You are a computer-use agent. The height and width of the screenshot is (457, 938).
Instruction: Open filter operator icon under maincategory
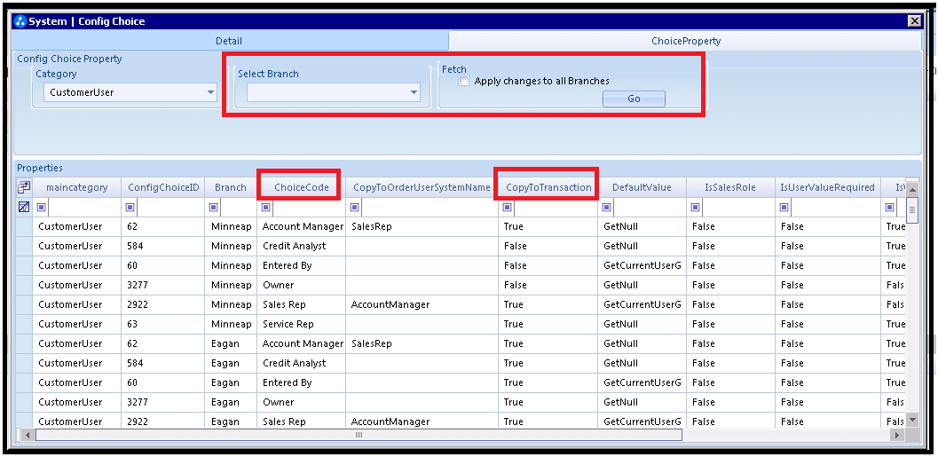tap(42, 208)
